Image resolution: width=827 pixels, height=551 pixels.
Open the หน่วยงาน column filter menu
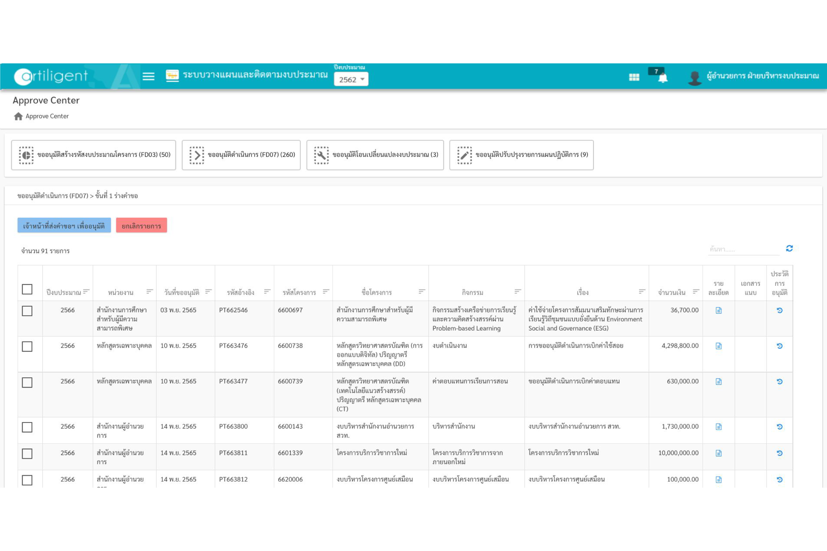point(149,291)
